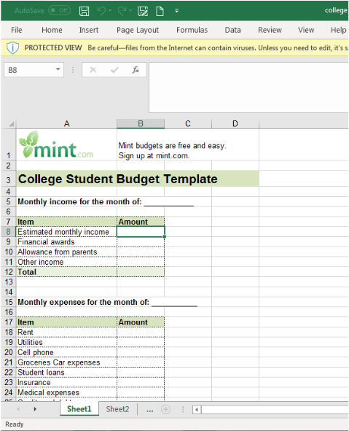Click the previous sheet scroll arrow
This screenshot has height=431, width=349.
[18, 409]
